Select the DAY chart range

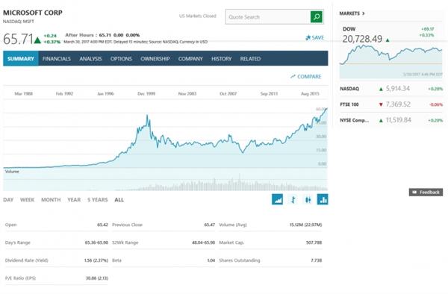click(8, 200)
